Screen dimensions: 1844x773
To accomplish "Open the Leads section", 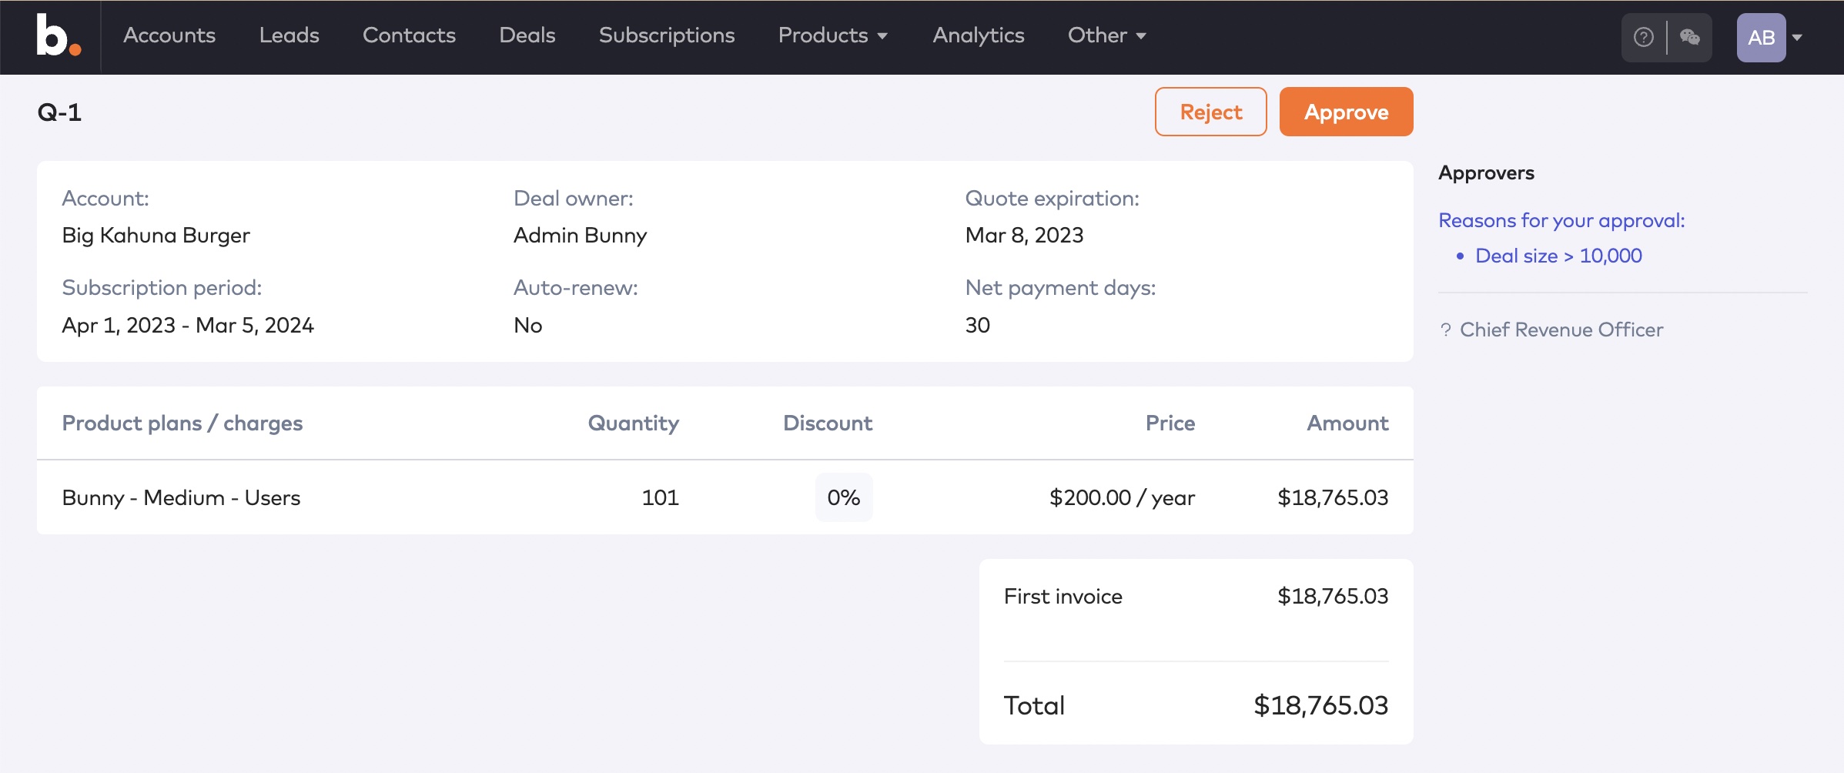I will click(x=289, y=35).
